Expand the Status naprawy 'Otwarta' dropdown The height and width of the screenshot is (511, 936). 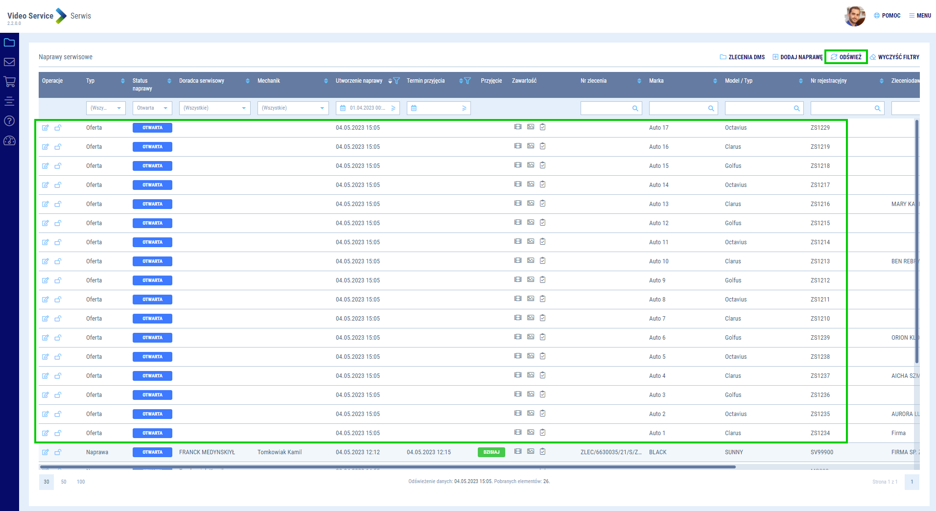pos(152,108)
